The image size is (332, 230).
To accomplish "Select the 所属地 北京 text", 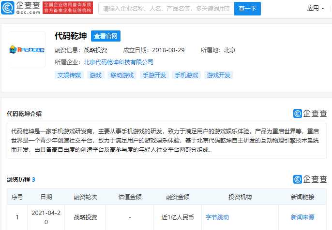I will (x=218, y=50).
